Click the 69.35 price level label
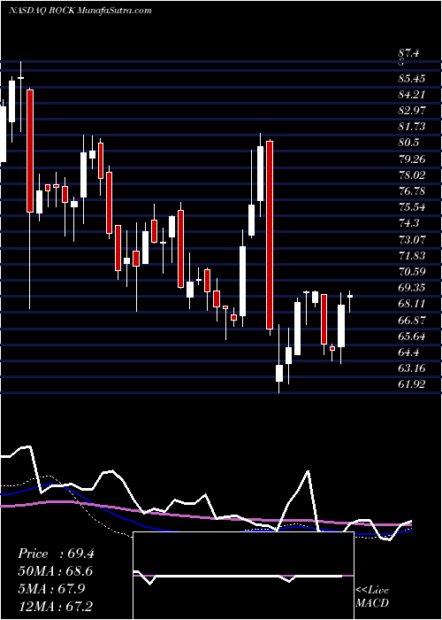Image resolution: width=442 pixels, height=620 pixels. pos(412,288)
